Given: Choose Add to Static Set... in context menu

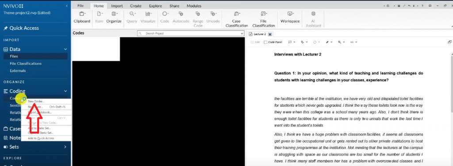Looking at the screenshot, I should coord(46,128).
